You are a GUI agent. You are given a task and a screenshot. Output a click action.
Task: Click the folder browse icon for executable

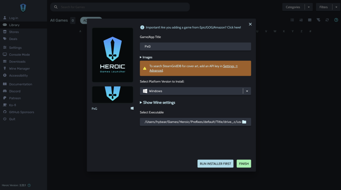pyautogui.click(x=244, y=122)
